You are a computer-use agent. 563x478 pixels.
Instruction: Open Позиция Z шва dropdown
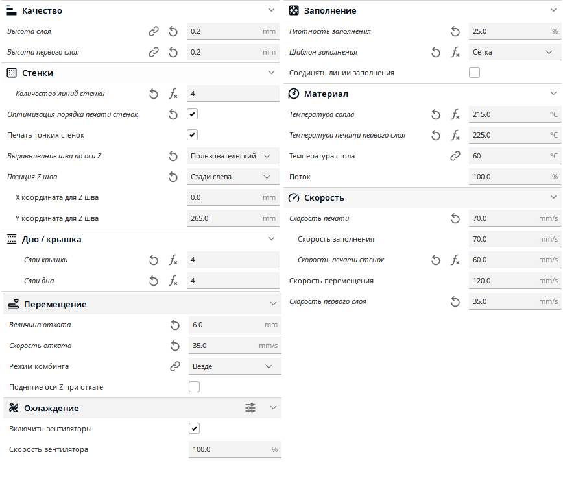233,177
